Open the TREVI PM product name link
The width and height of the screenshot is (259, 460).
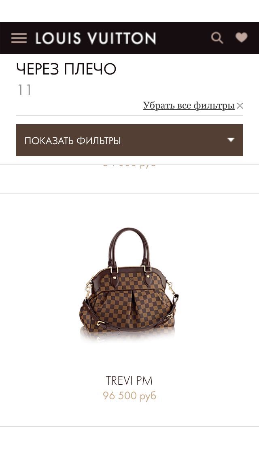(129, 381)
